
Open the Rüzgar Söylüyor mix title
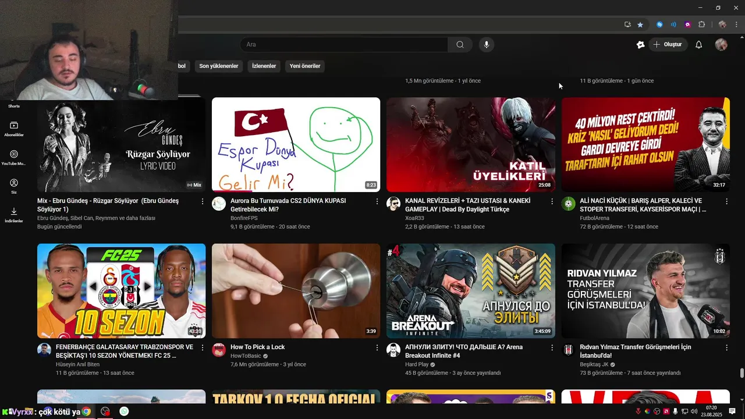click(x=108, y=205)
